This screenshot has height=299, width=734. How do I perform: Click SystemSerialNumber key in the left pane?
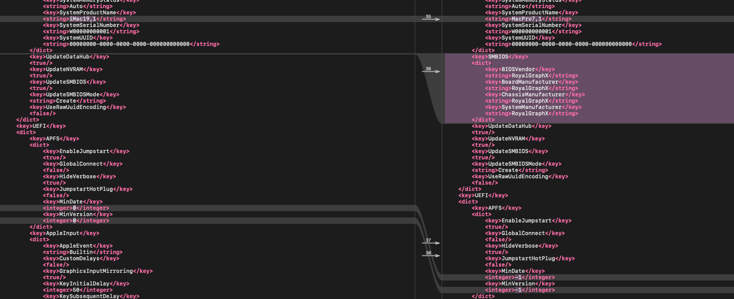(x=91, y=25)
